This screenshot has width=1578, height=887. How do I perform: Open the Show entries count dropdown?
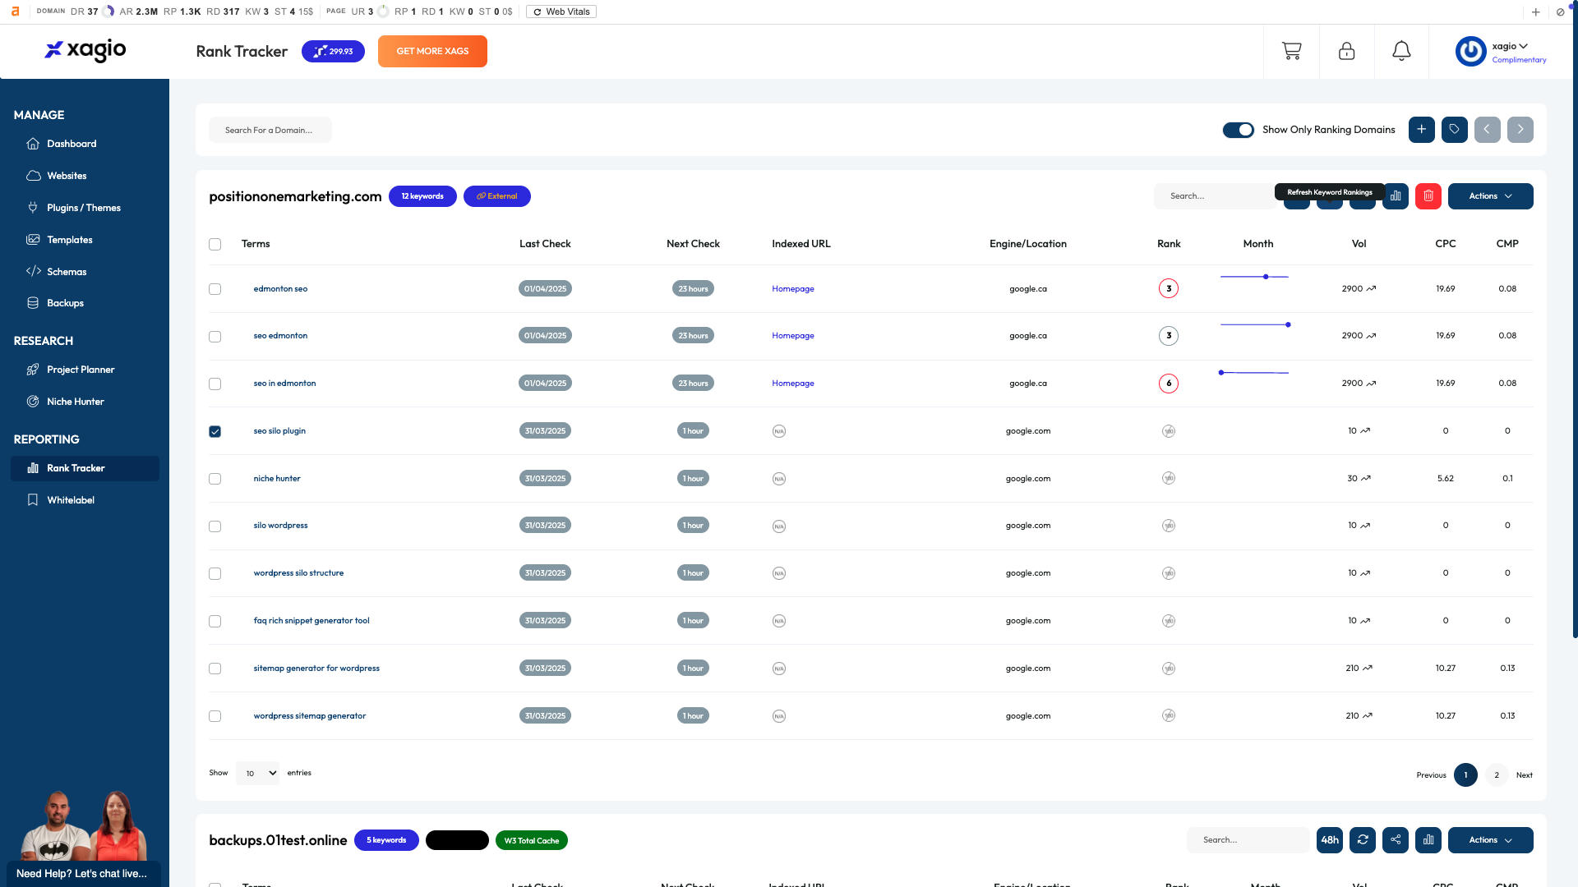257,773
